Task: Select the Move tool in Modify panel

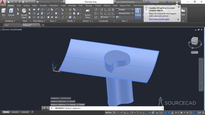Action: (70, 10)
